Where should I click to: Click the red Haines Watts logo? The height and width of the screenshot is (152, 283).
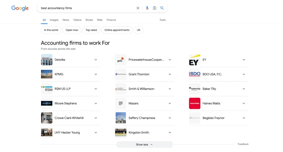pos(195,103)
